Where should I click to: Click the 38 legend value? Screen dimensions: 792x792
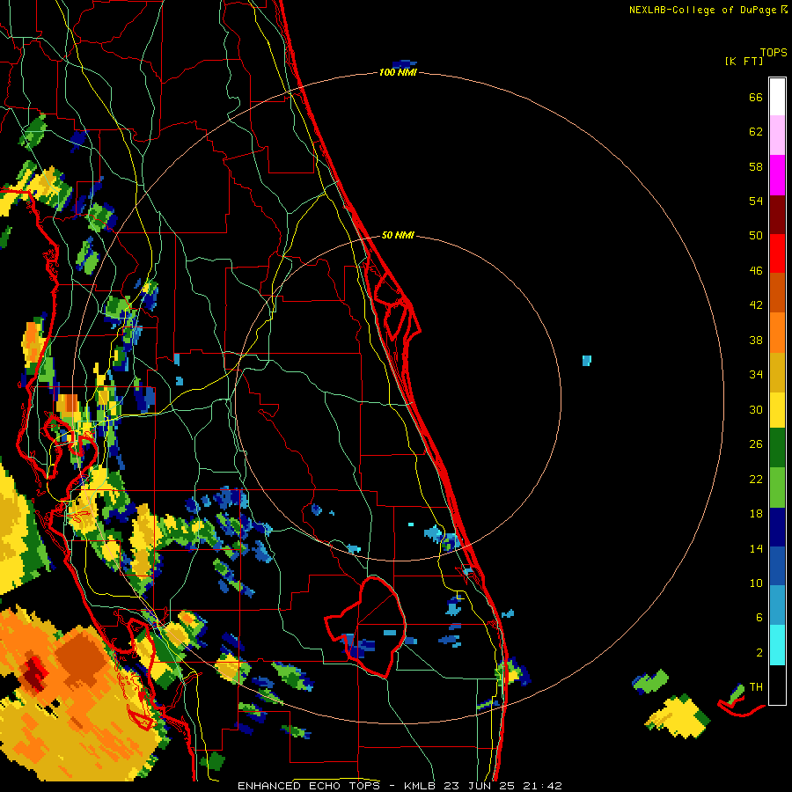[x=756, y=341]
